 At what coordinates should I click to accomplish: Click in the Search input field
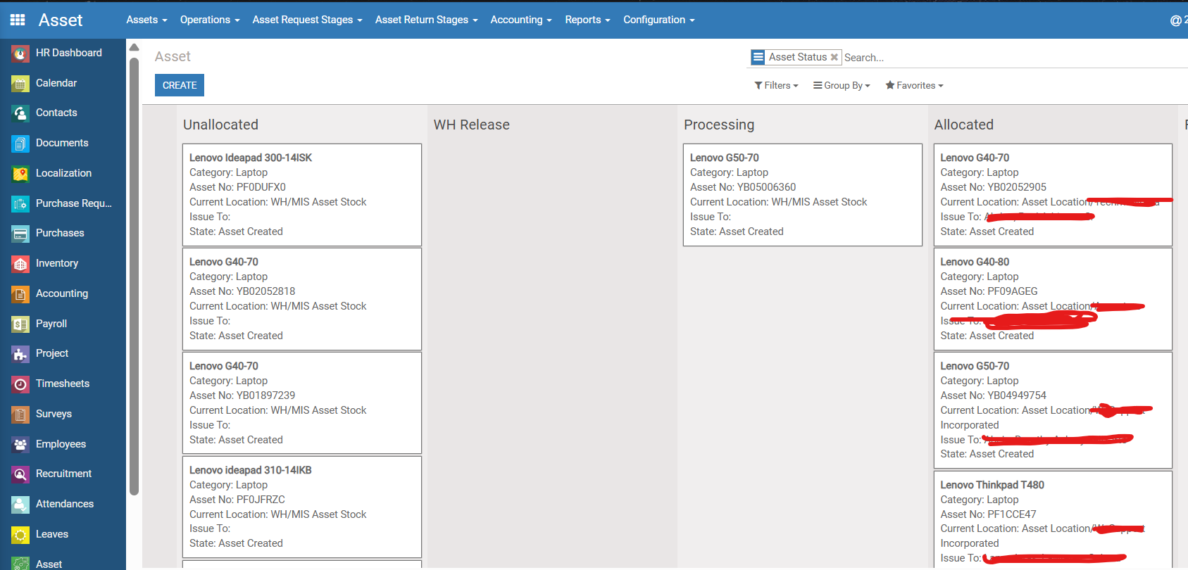coord(986,58)
